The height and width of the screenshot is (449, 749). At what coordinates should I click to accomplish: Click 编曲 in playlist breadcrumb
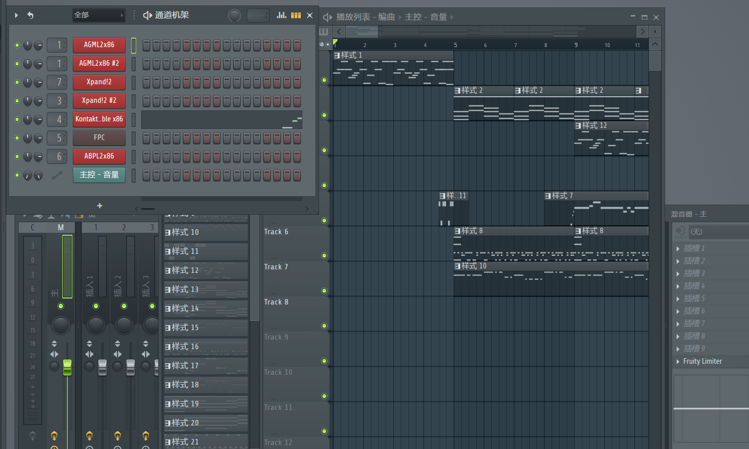[x=386, y=17]
